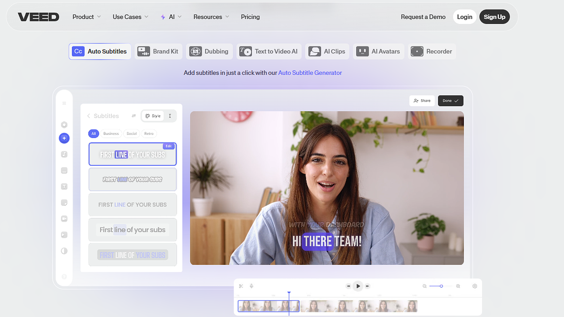Select the Retro subtitle filter chip
The width and height of the screenshot is (564, 317).
pyautogui.click(x=149, y=133)
